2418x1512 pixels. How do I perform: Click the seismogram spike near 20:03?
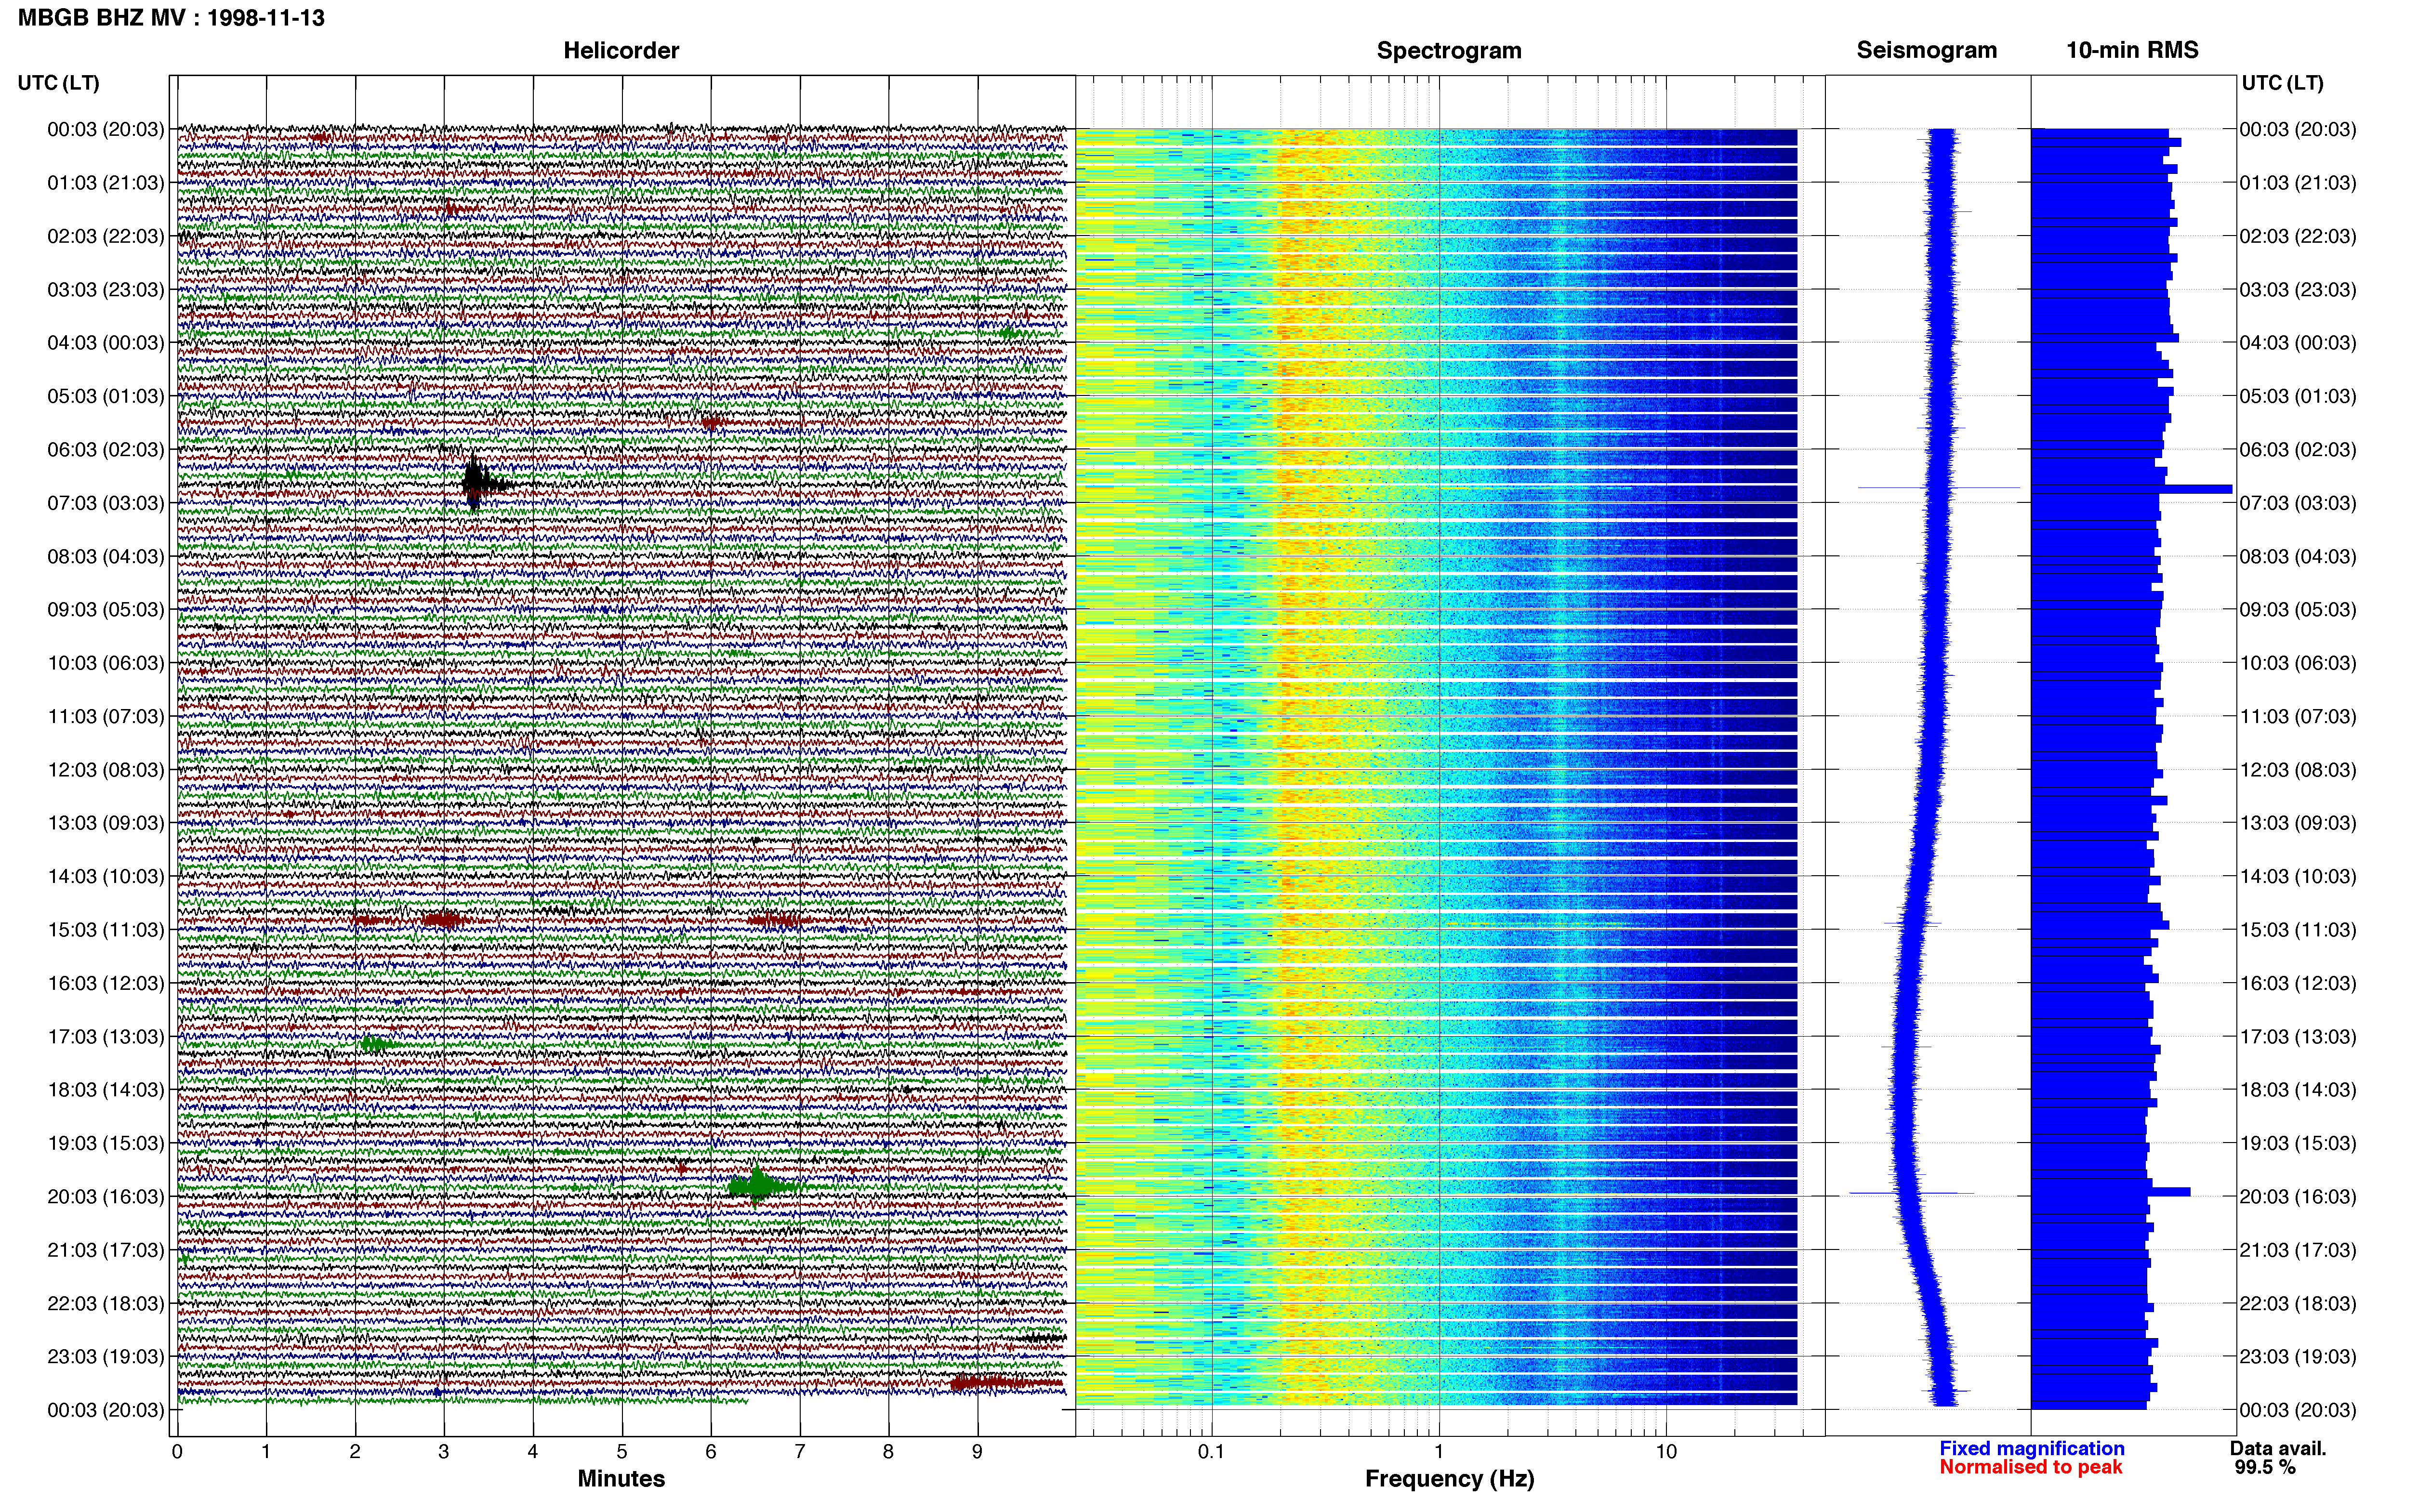pos(1911,1192)
